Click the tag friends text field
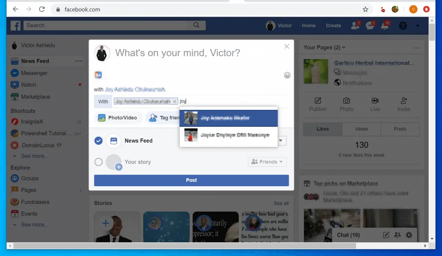The height and width of the screenshot is (256, 442). point(234,101)
